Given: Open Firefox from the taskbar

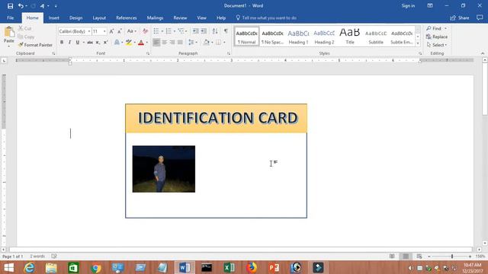Looking at the screenshot, I should (x=252, y=267).
